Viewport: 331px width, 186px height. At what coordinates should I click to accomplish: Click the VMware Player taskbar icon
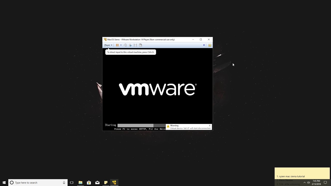coord(114,183)
